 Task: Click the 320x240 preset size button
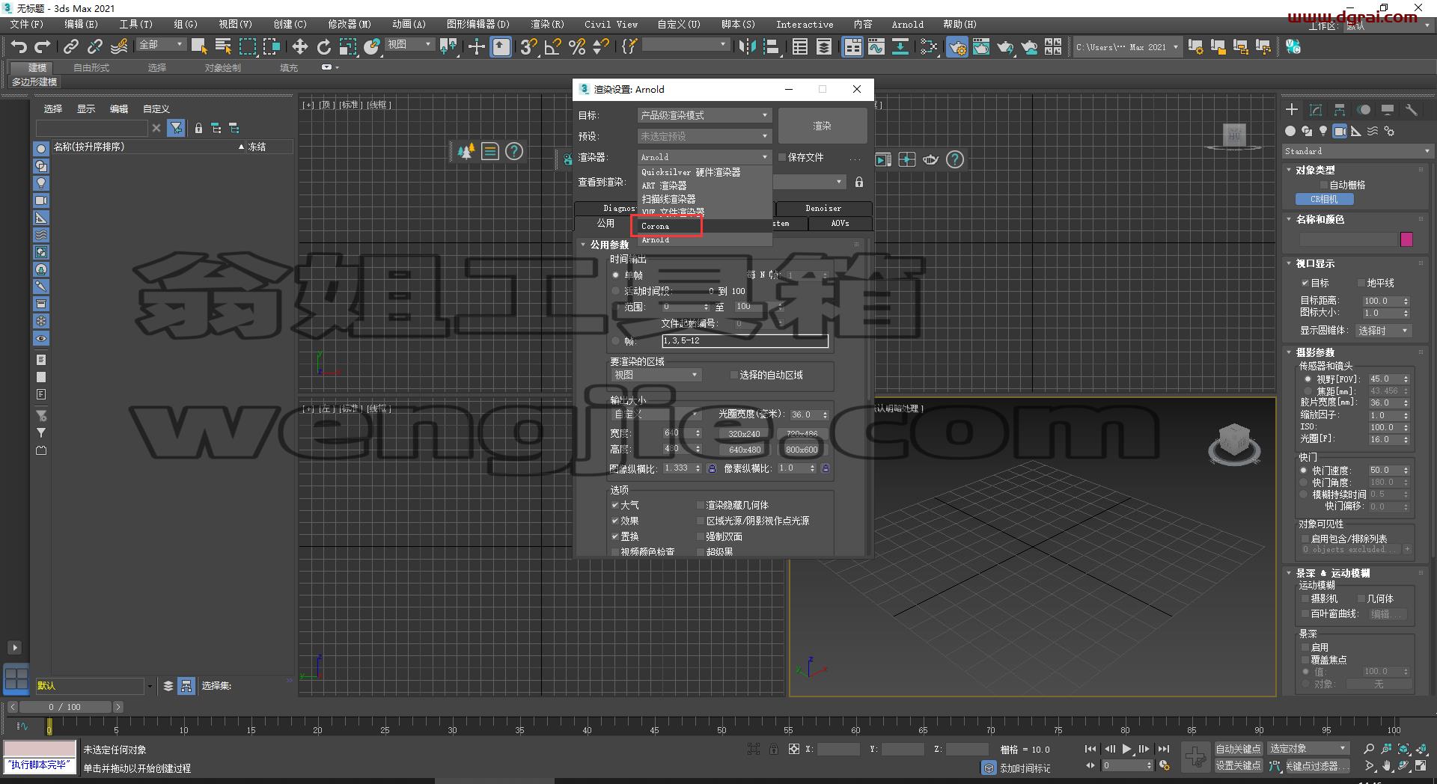pyautogui.click(x=744, y=434)
